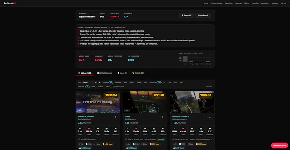Click the shares icon above 26.6K
Viewport: 290px width, 150px height.
154,129
